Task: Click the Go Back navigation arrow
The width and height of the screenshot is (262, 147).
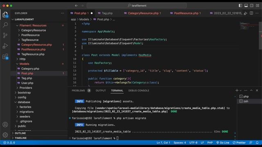Action: (x=77, y=5)
